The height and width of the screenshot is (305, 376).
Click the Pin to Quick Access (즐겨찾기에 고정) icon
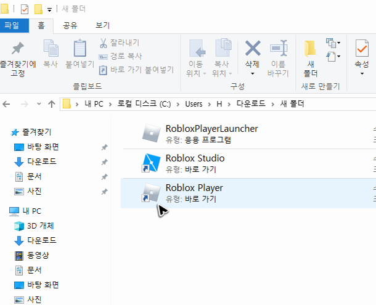pos(17,49)
